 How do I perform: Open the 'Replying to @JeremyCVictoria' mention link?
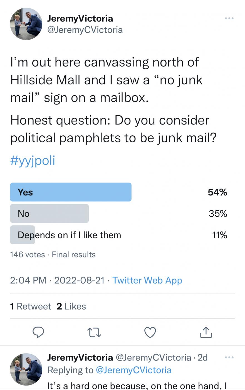point(133,370)
